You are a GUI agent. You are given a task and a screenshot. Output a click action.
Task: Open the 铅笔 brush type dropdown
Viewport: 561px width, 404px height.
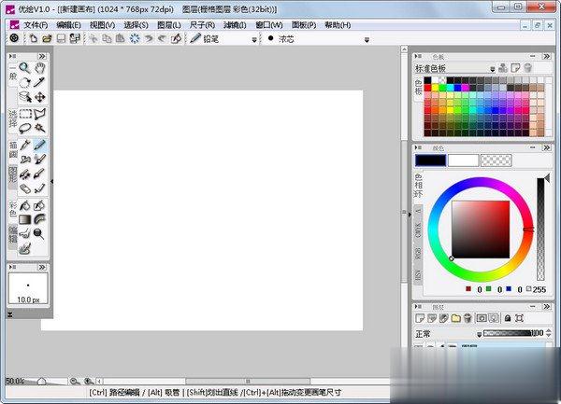tap(255, 39)
